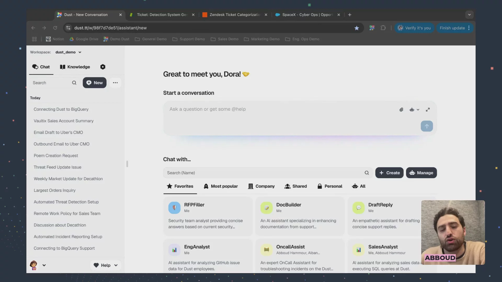Open the Notion bookmark
502x282 pixels.
pyautogui.click(x=55, y=39)
